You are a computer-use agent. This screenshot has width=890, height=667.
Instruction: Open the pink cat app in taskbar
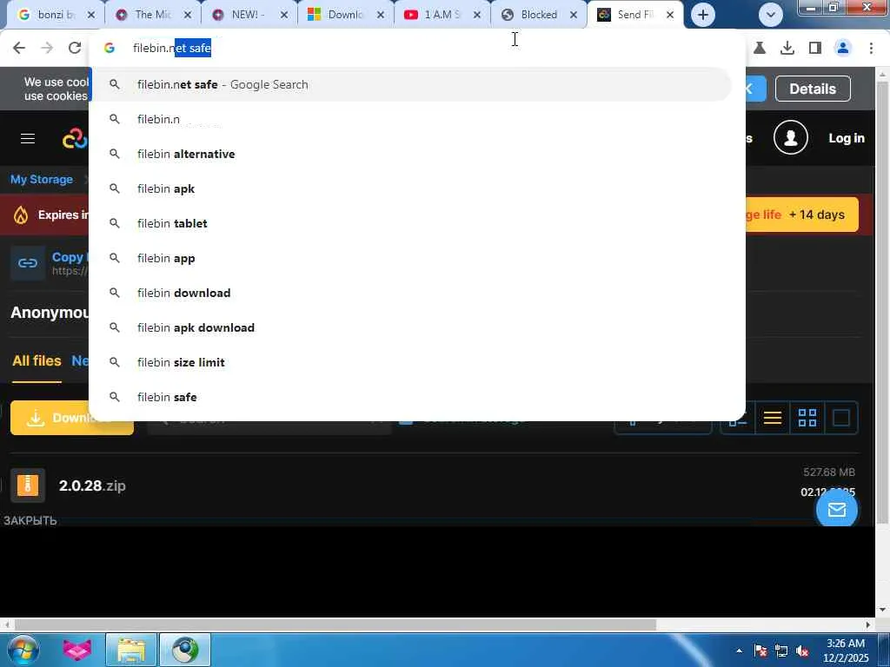click(77, 650)
